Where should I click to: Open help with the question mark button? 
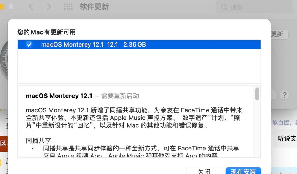pyautogui.click(x=284, y=95)
